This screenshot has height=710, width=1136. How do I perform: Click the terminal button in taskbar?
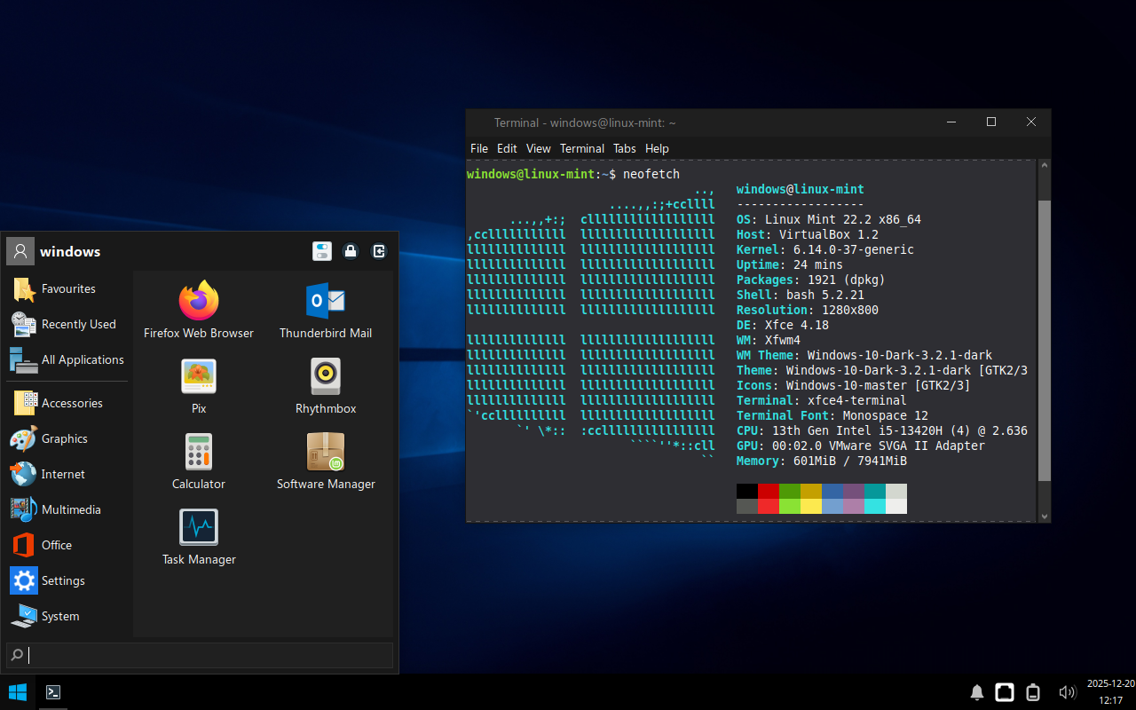click(53, 692)
